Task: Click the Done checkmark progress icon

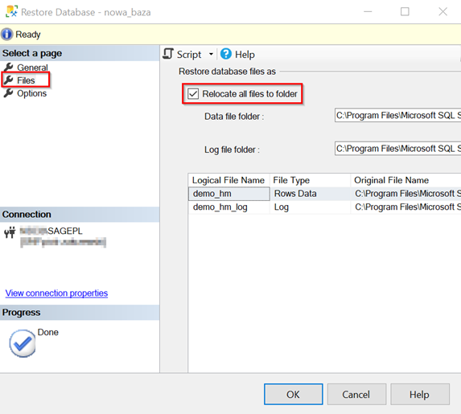Action: pyautogui.click(x=23, y=343)
